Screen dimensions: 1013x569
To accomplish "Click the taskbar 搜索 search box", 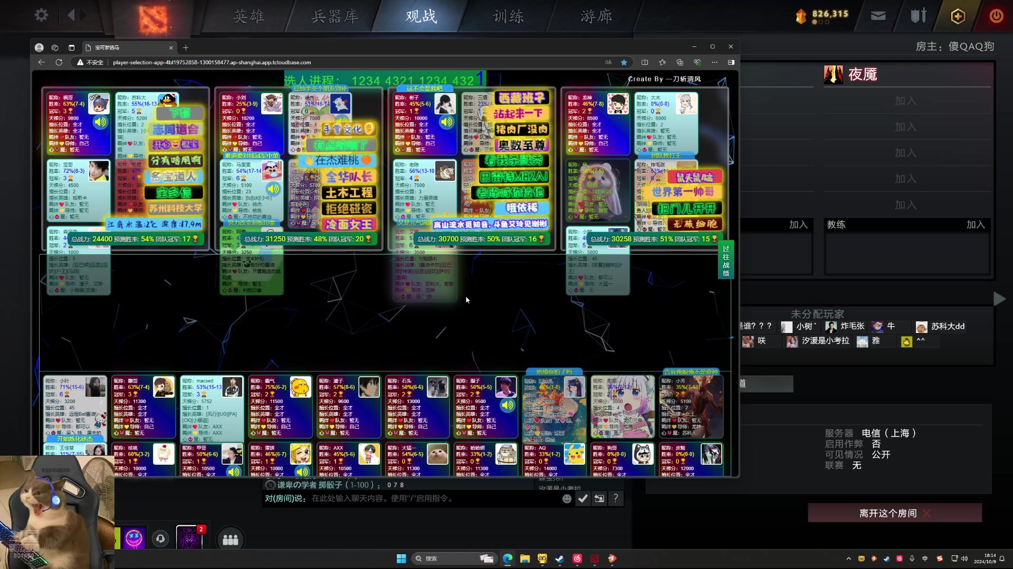I will point(454,558).
